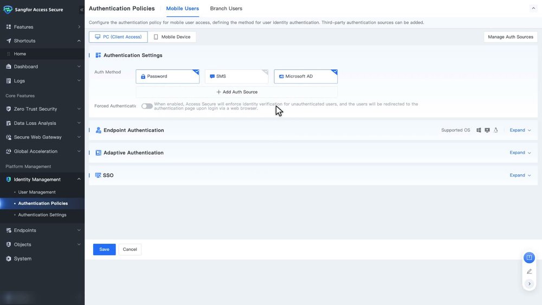The height and width of the screenshot is (305, 542).
Task: Click the Dashboard icon in sidebar
Action: click(9, 66)
